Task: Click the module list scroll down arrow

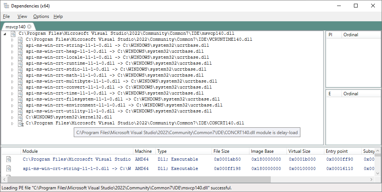Action: click(378, 173)
